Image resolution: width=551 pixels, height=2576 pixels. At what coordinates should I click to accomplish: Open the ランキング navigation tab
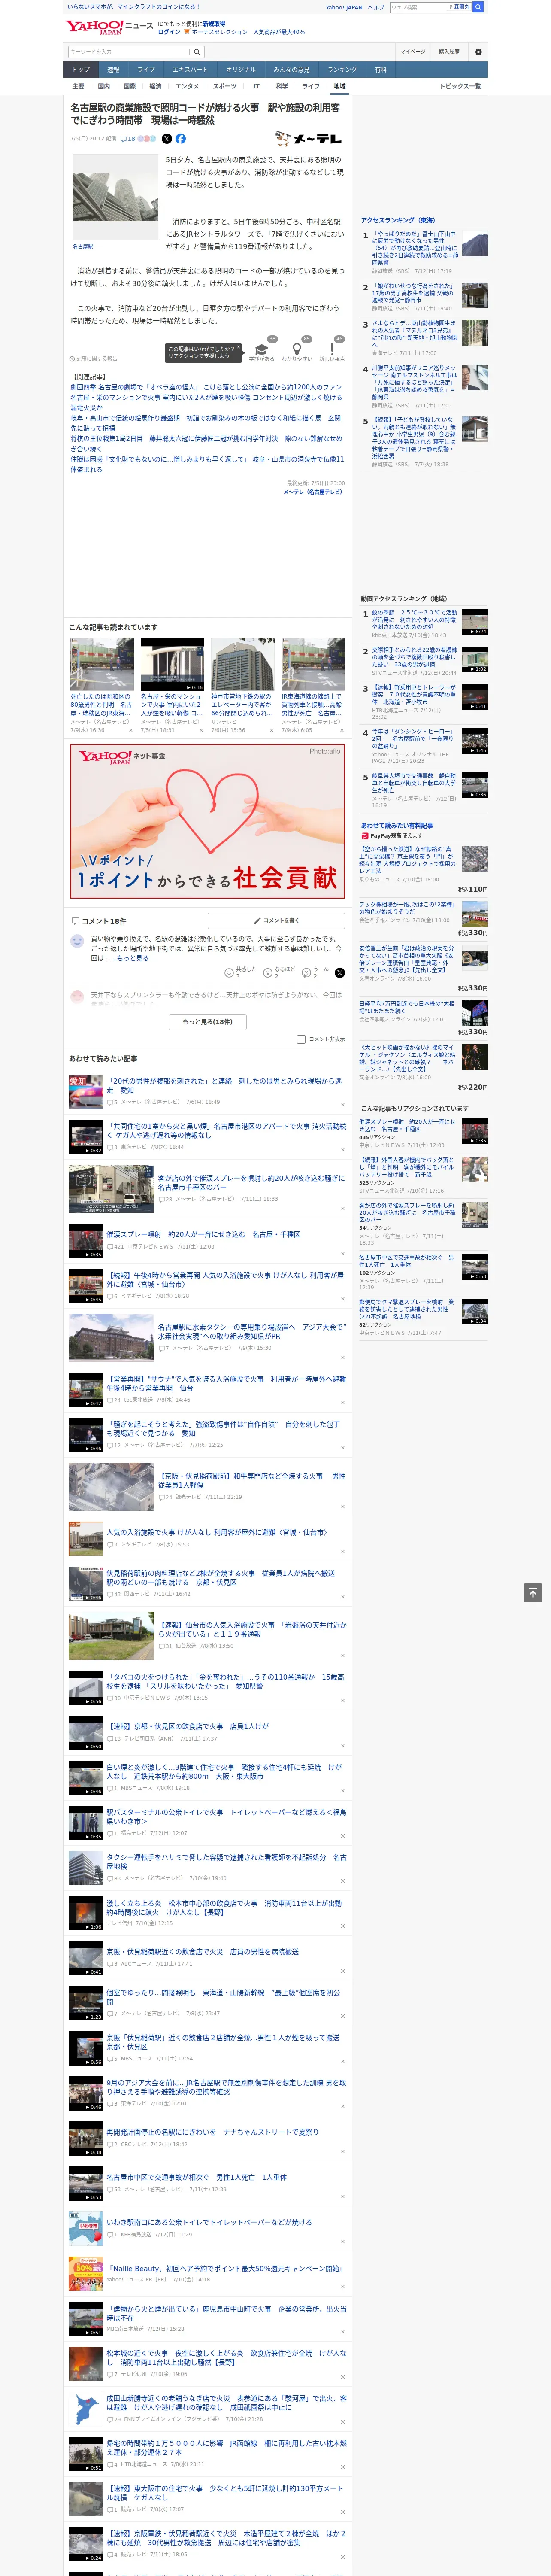point(342,70)
